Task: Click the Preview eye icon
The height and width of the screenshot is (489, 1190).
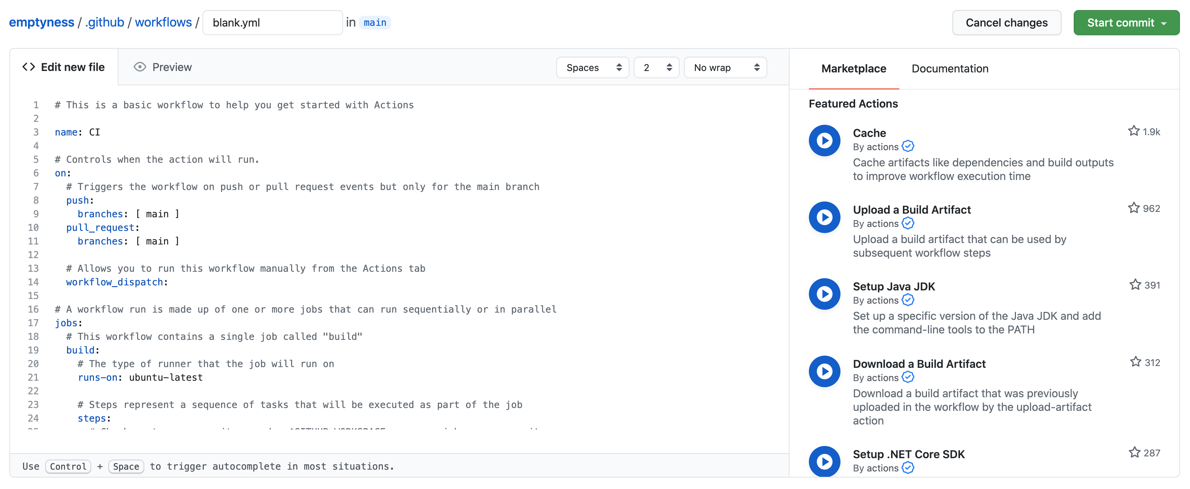Action: click(140, 67)
